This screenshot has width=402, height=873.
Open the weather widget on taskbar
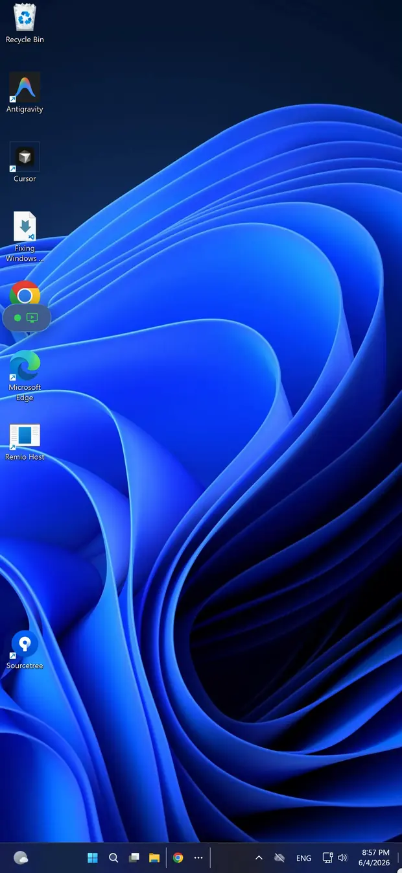point(21,857)
